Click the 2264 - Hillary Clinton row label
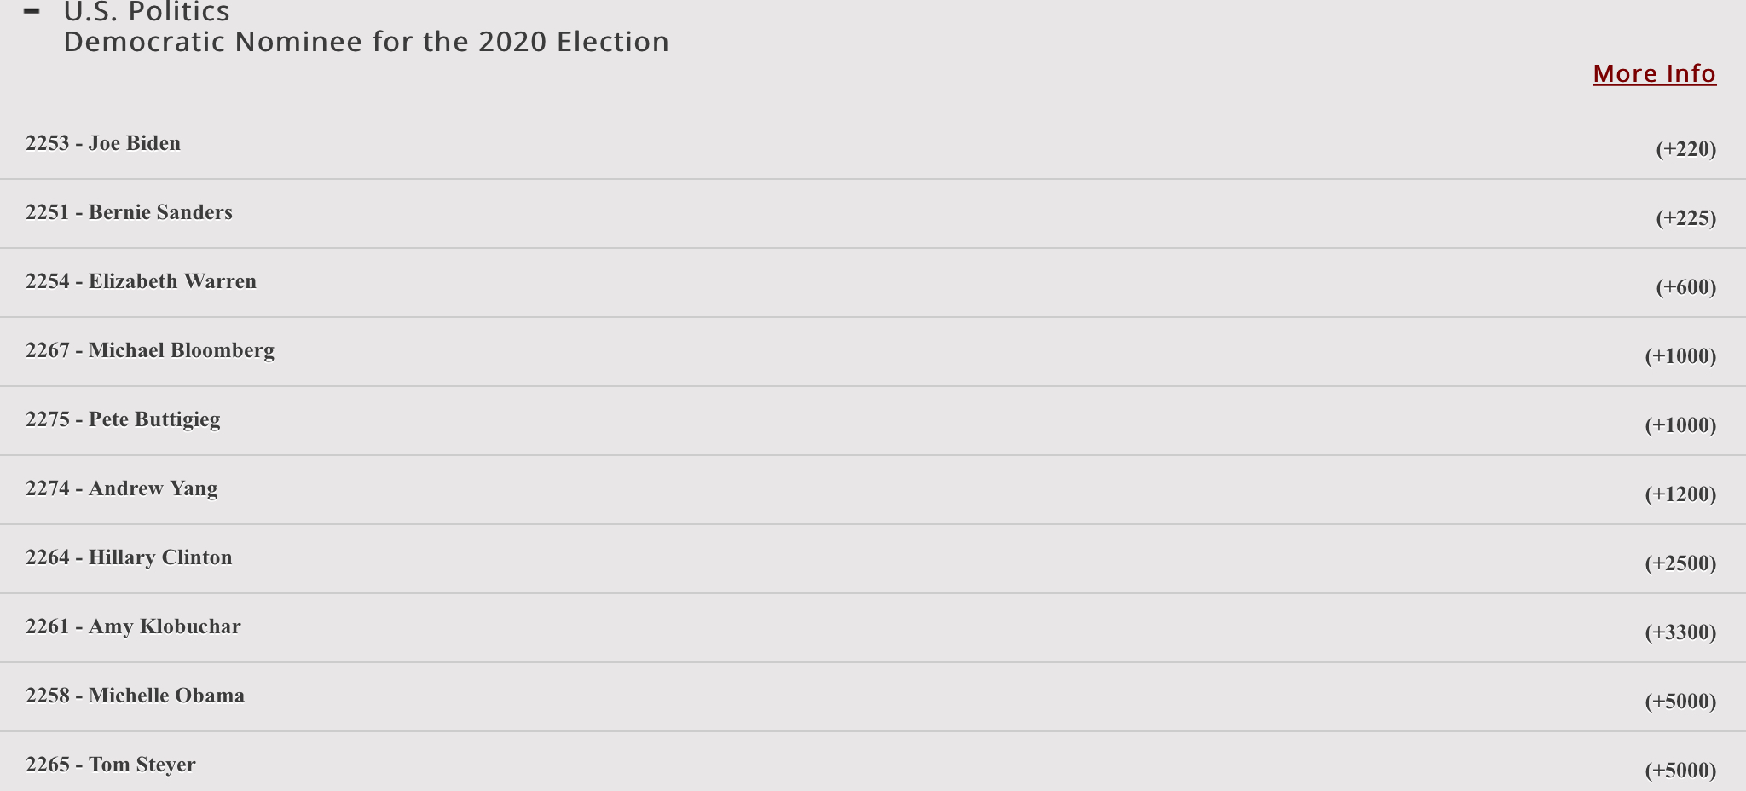The image size is (1746, 791). 129,557
